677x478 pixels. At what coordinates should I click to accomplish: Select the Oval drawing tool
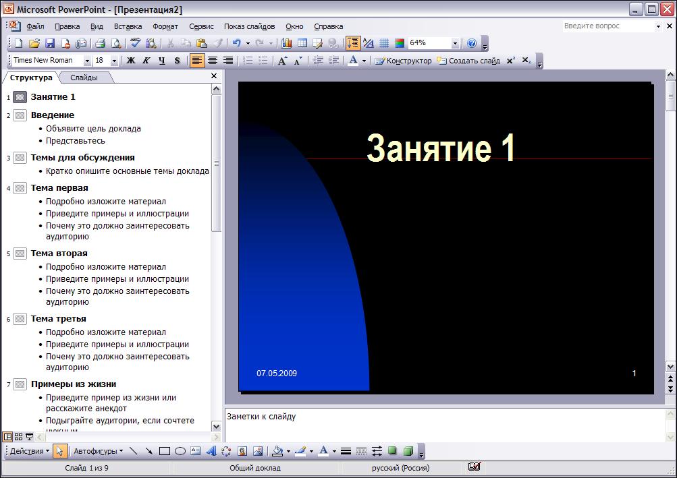180,451
